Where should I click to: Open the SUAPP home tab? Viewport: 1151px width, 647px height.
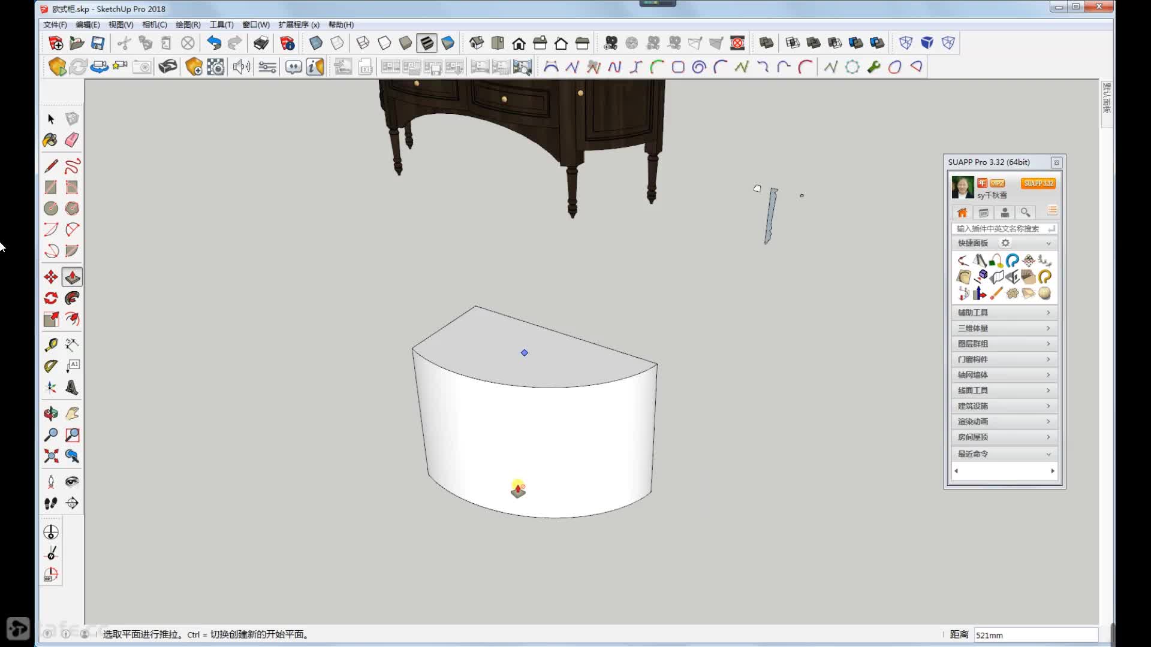point(962,213)
